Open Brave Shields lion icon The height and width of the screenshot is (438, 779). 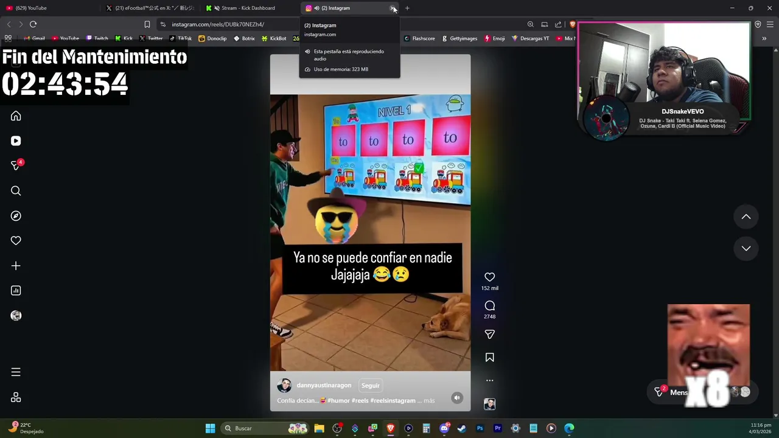click(572, 24)
